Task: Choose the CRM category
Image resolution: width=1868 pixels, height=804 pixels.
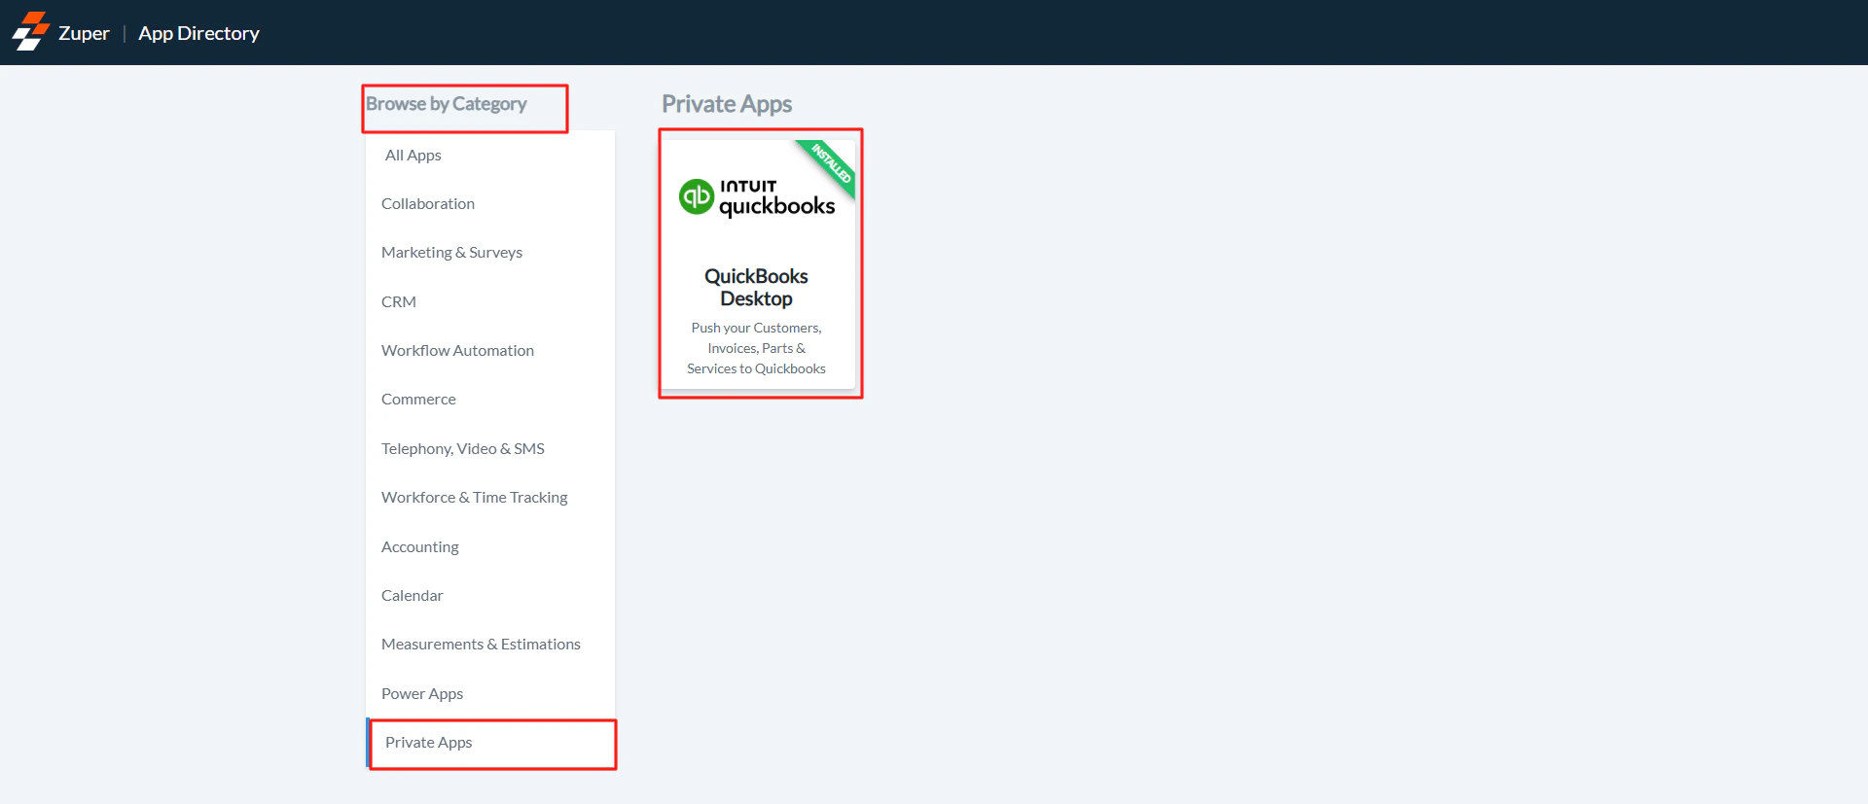Action: pos(490,302)
